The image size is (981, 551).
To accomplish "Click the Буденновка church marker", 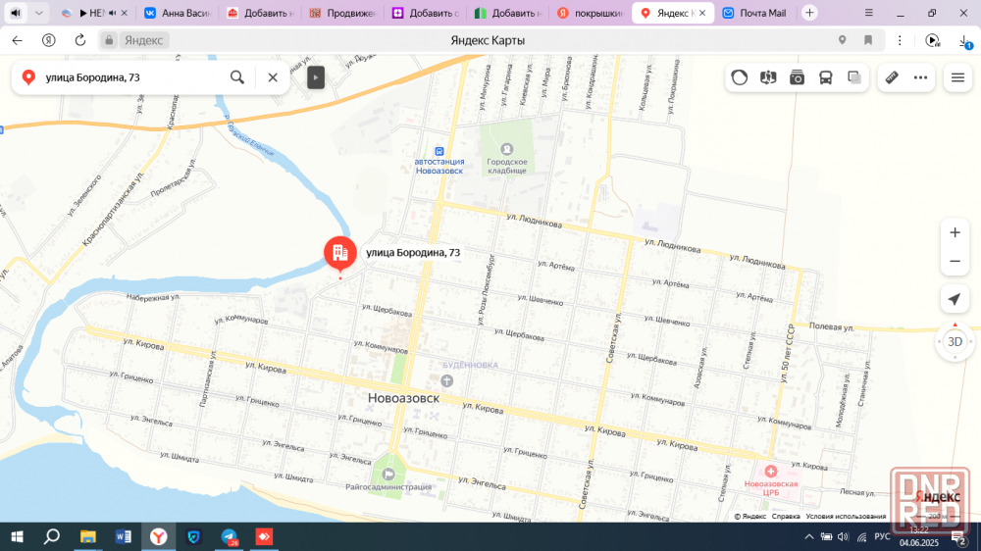I will coord(446,380).
